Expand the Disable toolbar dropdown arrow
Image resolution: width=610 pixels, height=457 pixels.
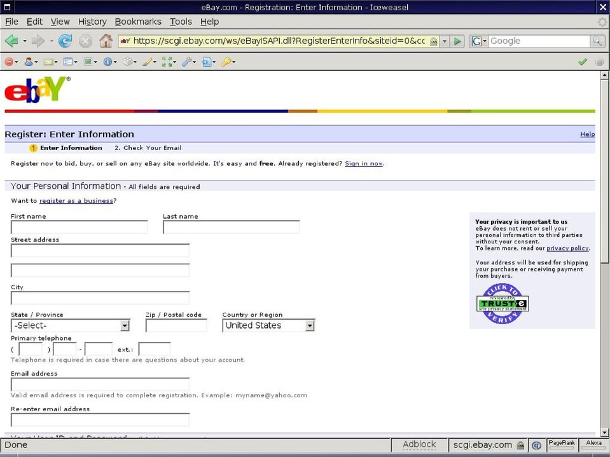tap(17, 62)
